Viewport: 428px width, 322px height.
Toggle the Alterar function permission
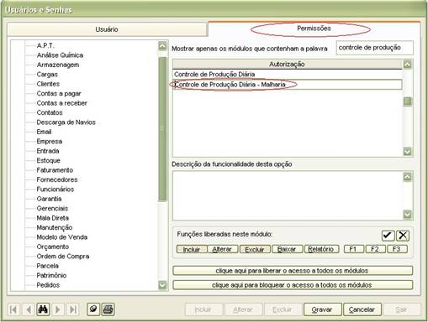click(x=223, y=249)
